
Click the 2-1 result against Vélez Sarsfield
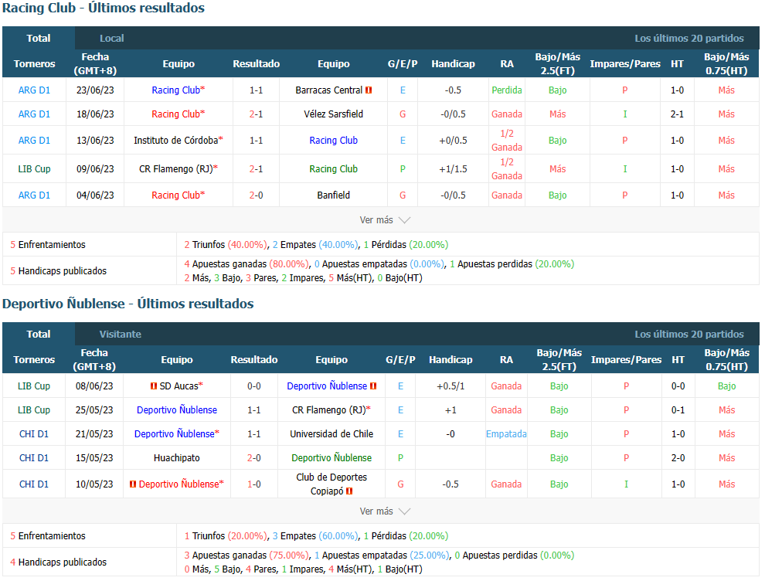pos(256,114)
